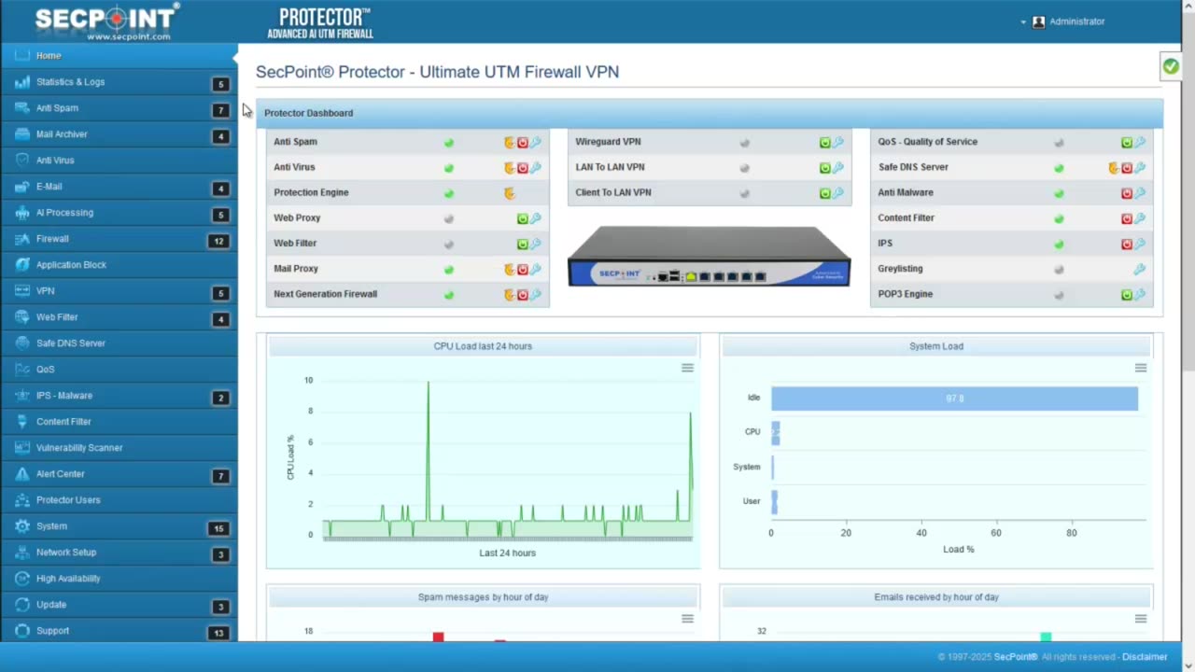This screenshot has height=672, width=1195.
Task: Open the Disclaimer link in footer
Action: (1145, 657)
